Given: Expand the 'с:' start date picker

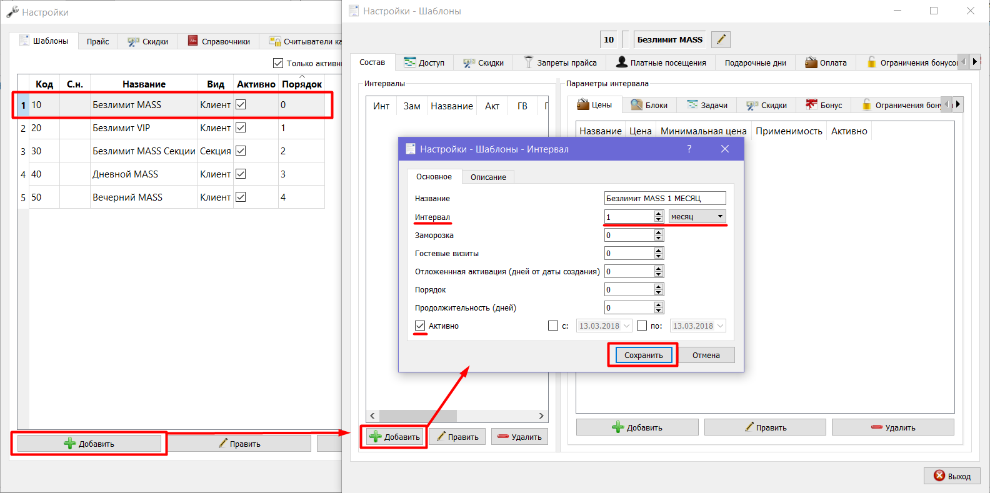Looking at the screenshot, I should [626, 326].
